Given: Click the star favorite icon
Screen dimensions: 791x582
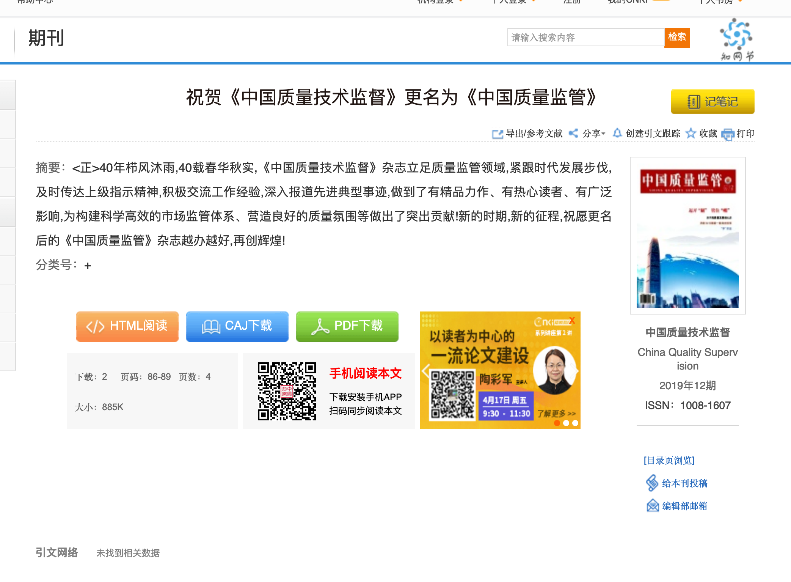Looking at the screenshot, I should pos(691,133).
